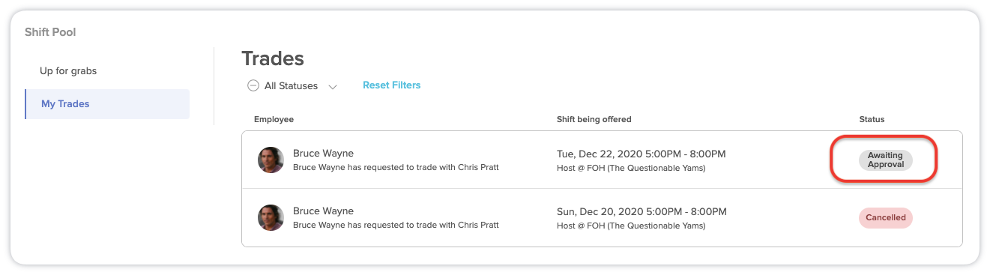
Task: Click Bruce Wayne name in the first row
Action: click(323, 154)
